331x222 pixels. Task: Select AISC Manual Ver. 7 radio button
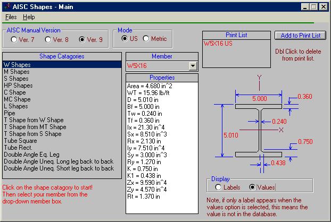(22, 39)
